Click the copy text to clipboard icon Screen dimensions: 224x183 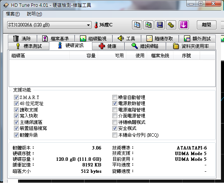[137, 25]
